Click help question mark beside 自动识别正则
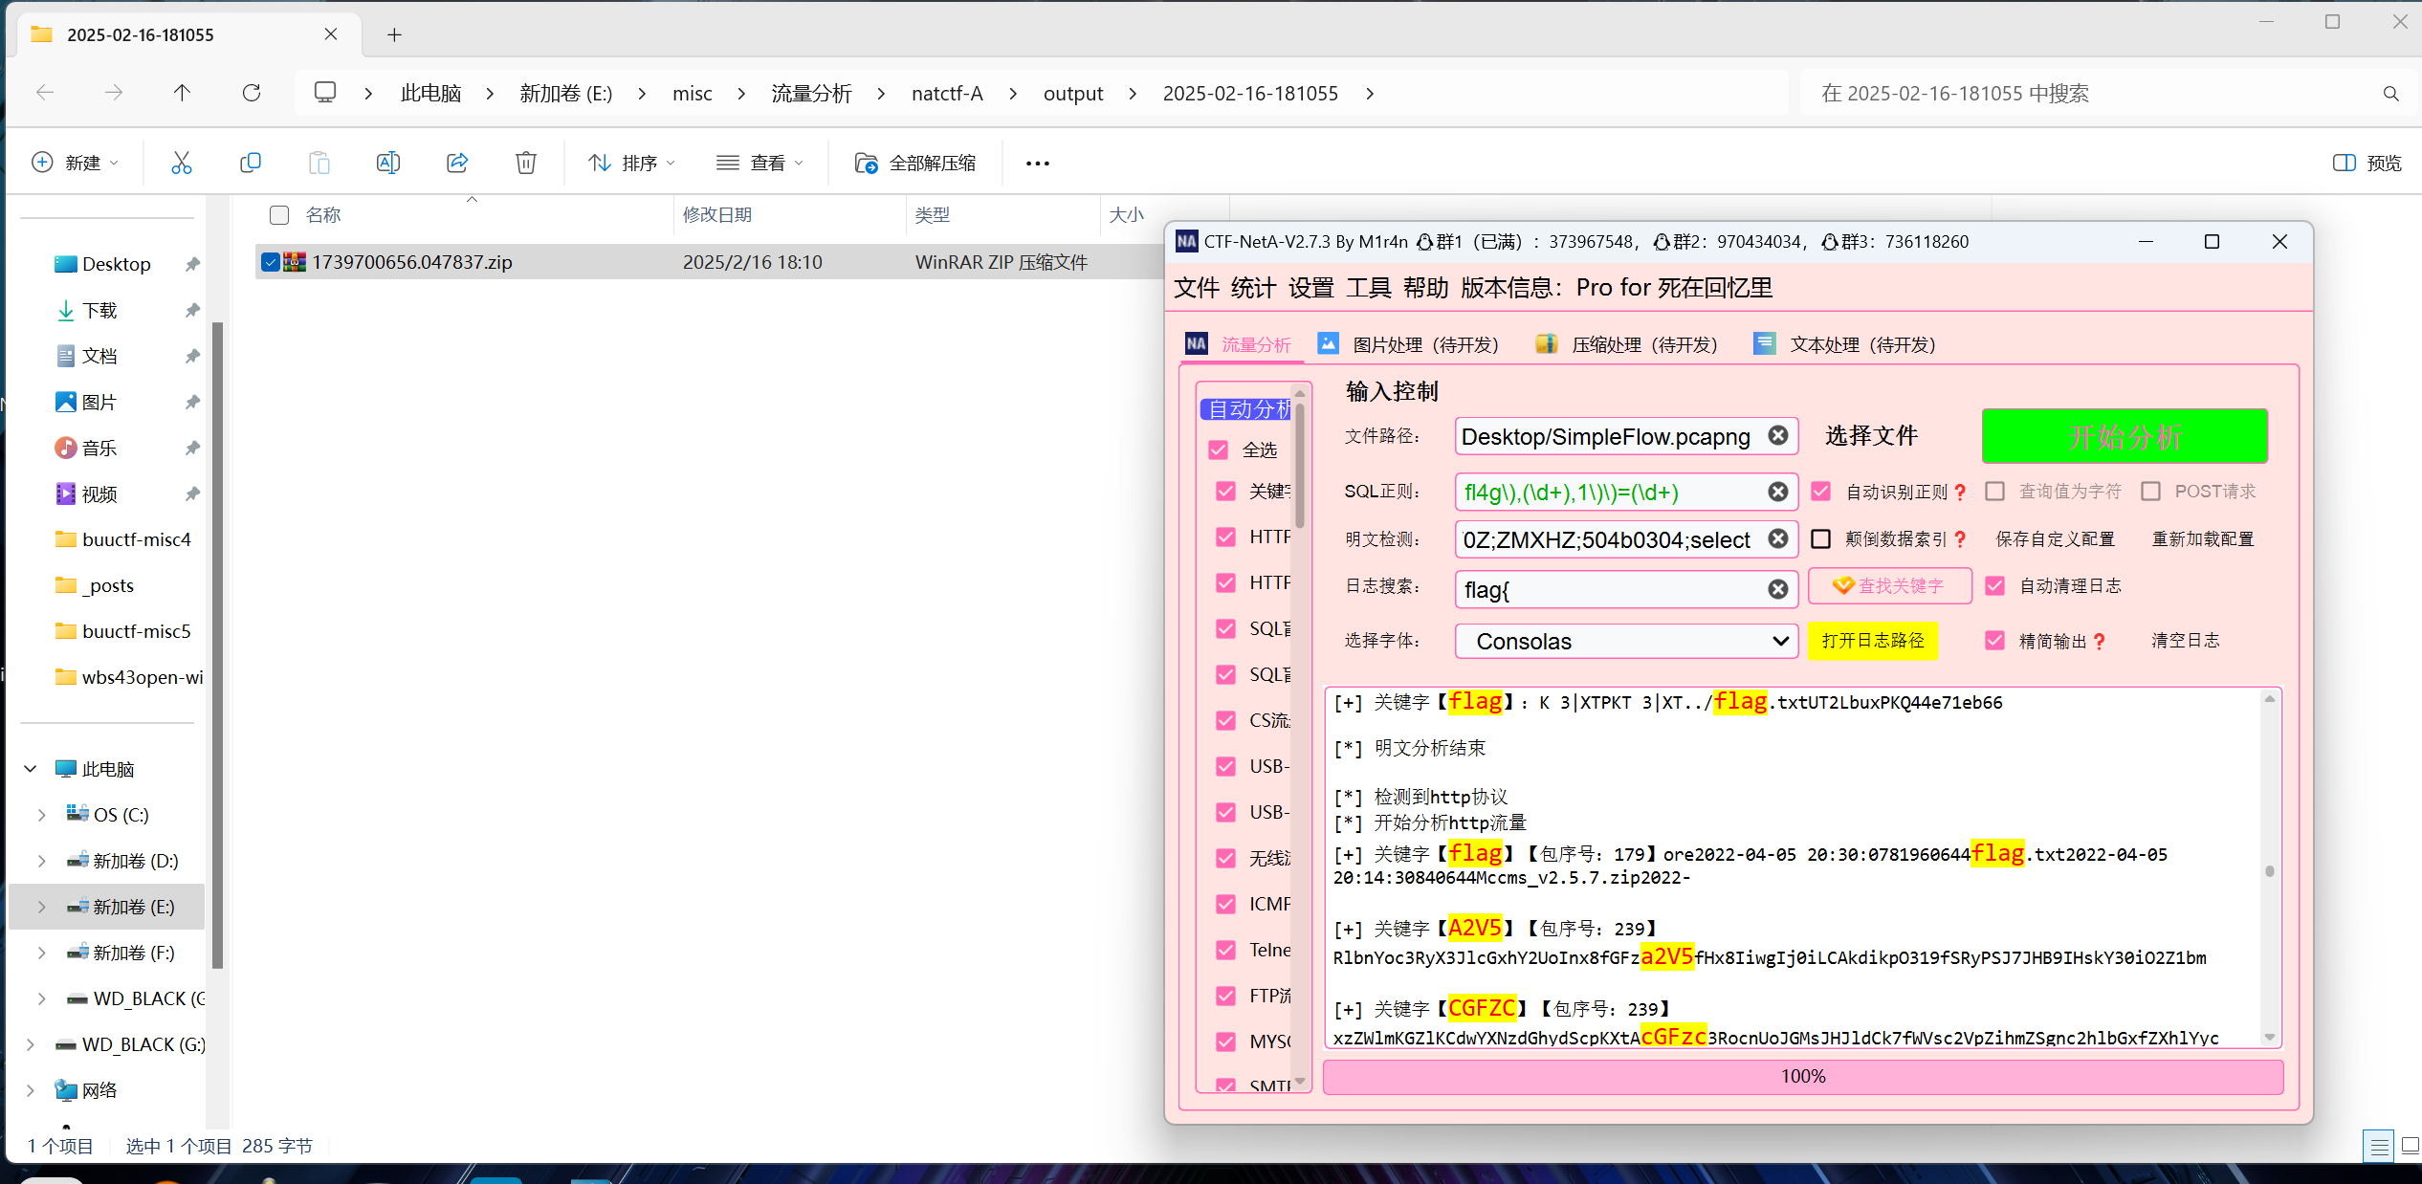 pos(1960,493)
